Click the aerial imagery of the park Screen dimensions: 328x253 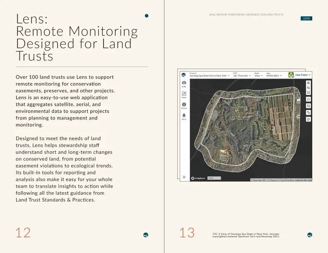(x=247, y=129)
